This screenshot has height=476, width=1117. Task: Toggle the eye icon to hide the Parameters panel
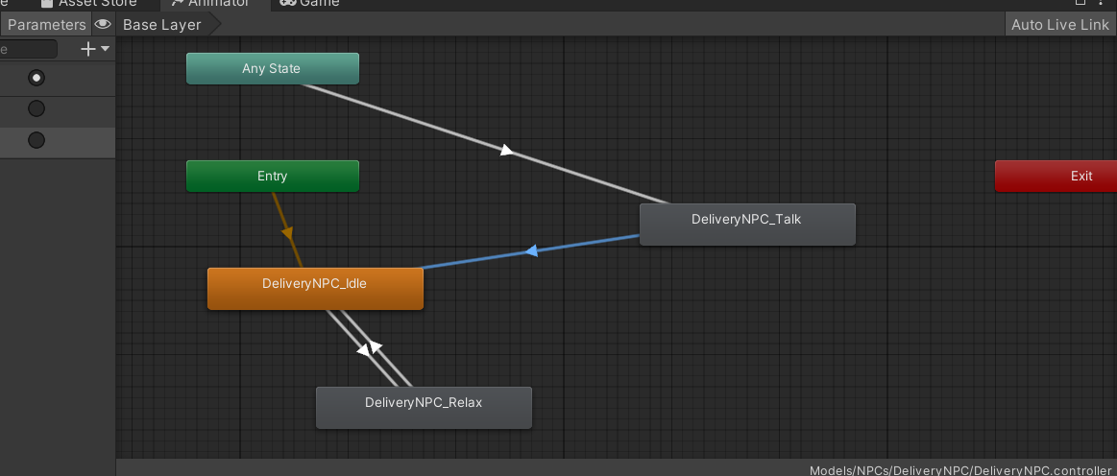point(103,25)
